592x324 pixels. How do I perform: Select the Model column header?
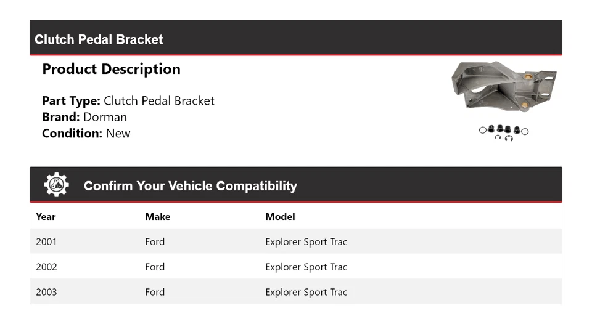pos(280,216)
